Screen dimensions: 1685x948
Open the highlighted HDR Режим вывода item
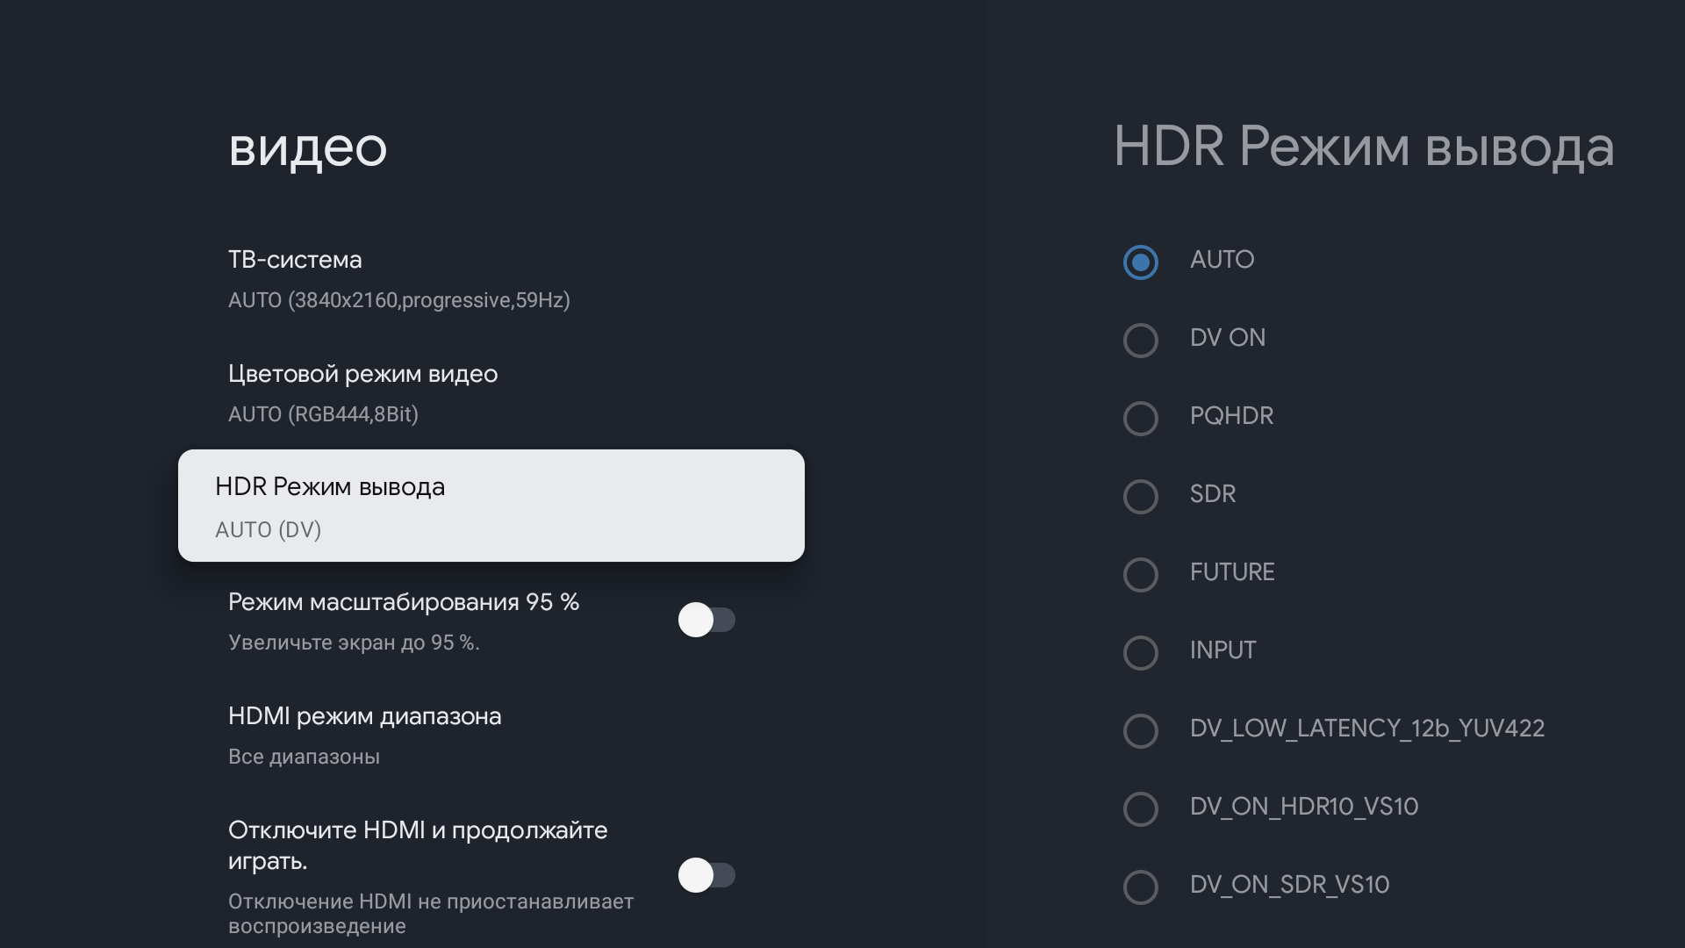(x=491, y=506)
